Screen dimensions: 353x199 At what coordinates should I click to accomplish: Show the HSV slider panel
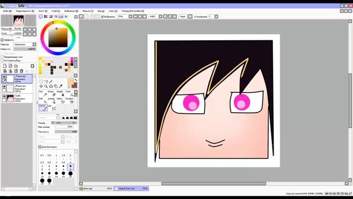point(51,17)
